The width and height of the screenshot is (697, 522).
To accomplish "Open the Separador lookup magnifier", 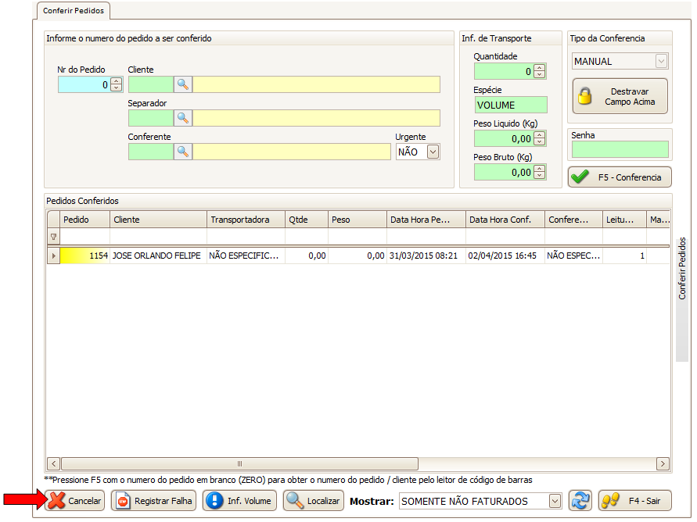I will click(x=182, y=118).
